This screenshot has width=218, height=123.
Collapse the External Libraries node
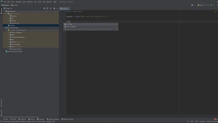coord(4,28)
